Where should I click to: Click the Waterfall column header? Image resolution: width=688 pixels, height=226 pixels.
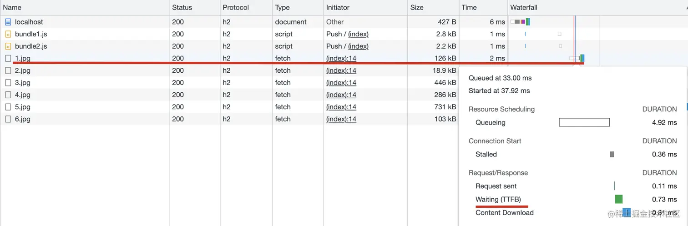click(x=597, y=7)
